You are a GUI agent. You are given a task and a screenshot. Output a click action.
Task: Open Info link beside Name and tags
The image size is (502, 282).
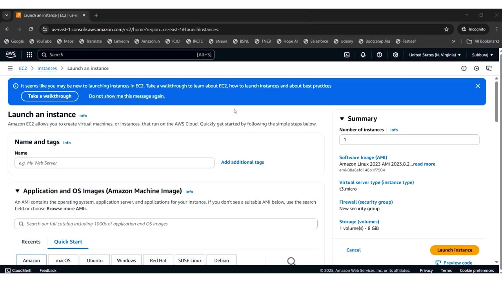pyautogui.click(x=67, y=143)
